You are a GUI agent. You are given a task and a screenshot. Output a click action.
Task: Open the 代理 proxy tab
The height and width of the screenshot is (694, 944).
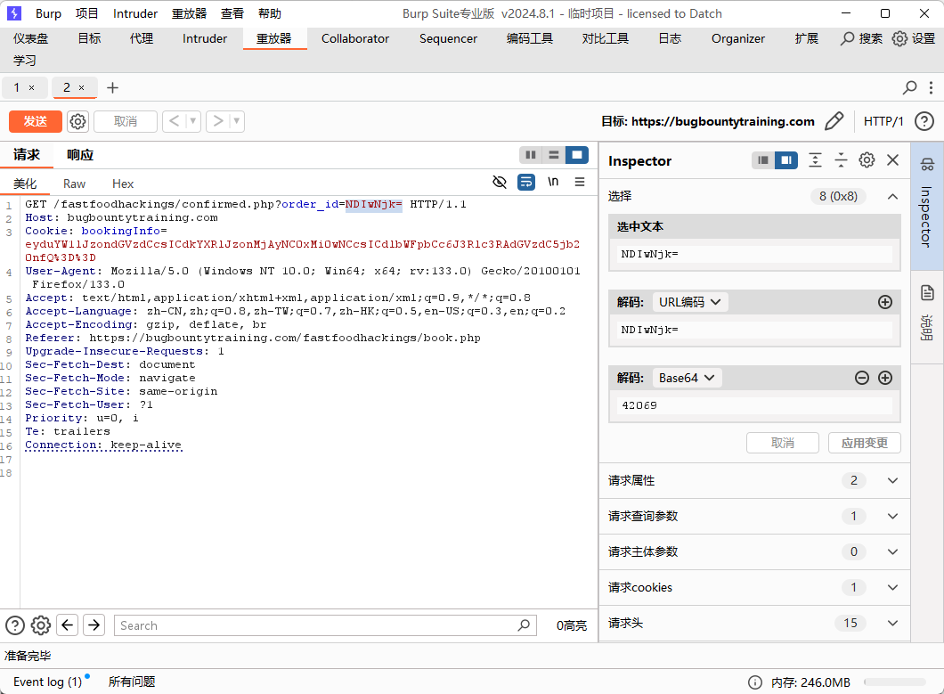point(142,38)
